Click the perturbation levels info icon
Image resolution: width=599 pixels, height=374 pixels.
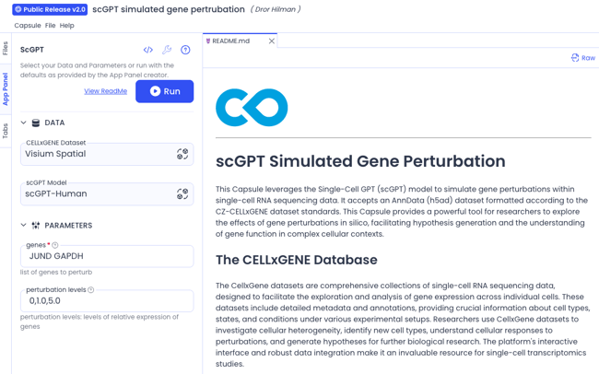(x=91, y=290)
